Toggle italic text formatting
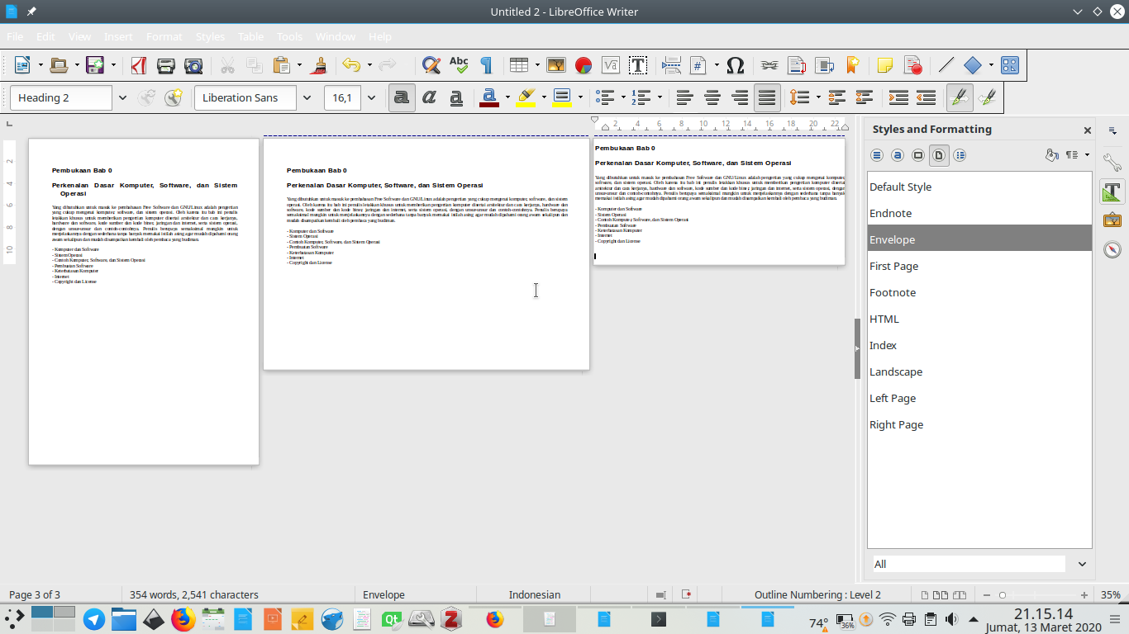The height and width of the screenshot is (634, 1129). tap(429, 97)
